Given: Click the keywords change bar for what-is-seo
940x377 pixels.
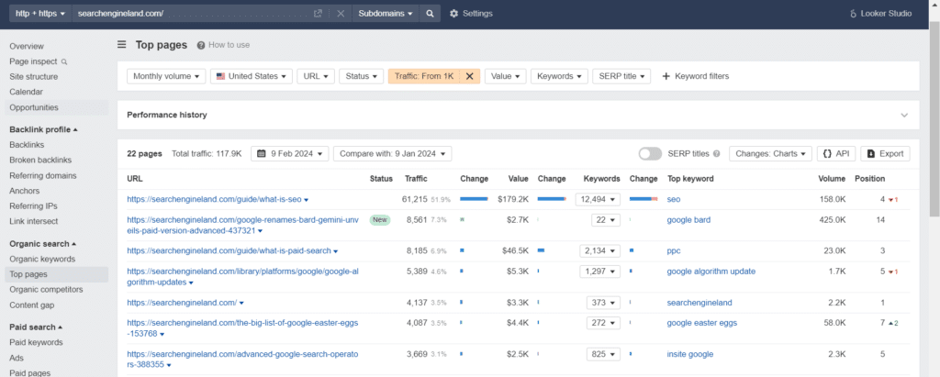Looking at the screenshot, I should [x=643, y=198].
